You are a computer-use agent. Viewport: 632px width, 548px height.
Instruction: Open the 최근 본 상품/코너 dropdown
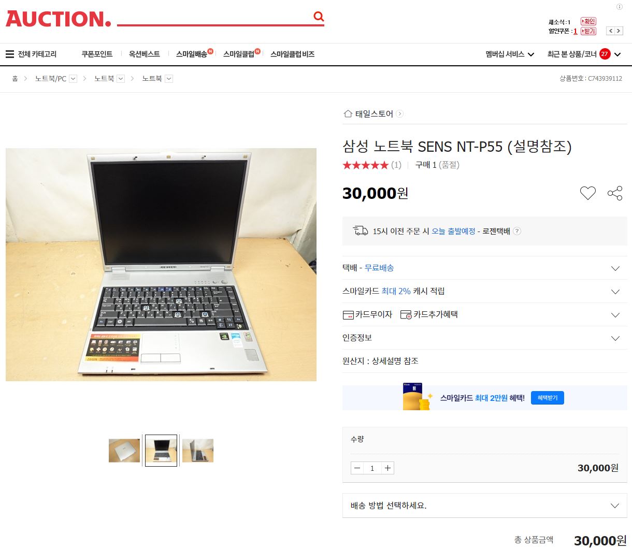coord(584,54)
